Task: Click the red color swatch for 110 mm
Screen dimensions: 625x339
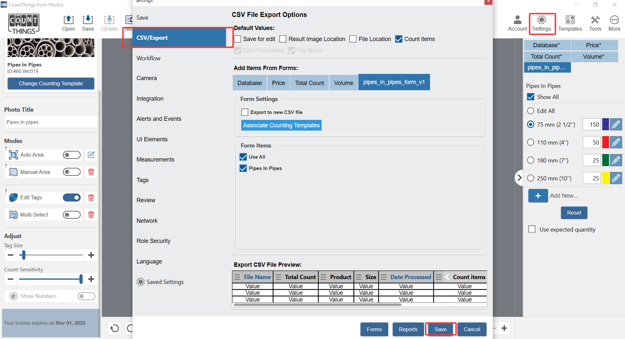Action: [605, 142]
